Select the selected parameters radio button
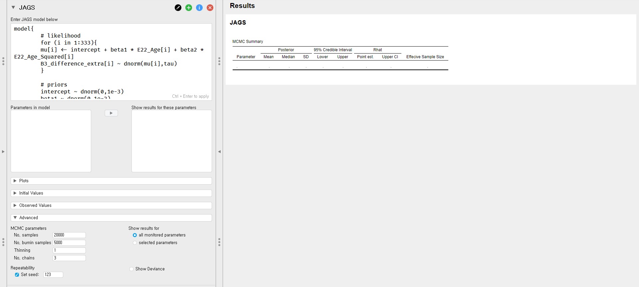This screenshot has height=287, width=639. click(135, 243)
